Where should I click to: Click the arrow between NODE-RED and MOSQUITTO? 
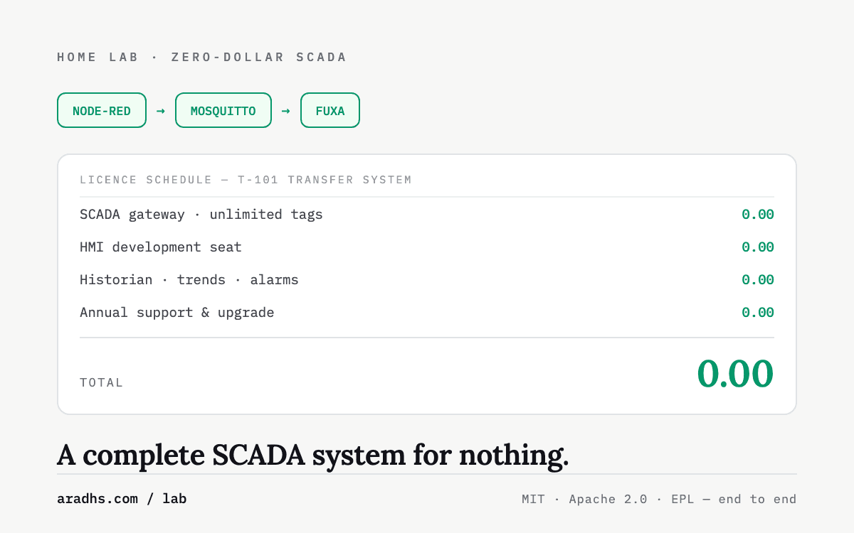(x=161, y=111)
